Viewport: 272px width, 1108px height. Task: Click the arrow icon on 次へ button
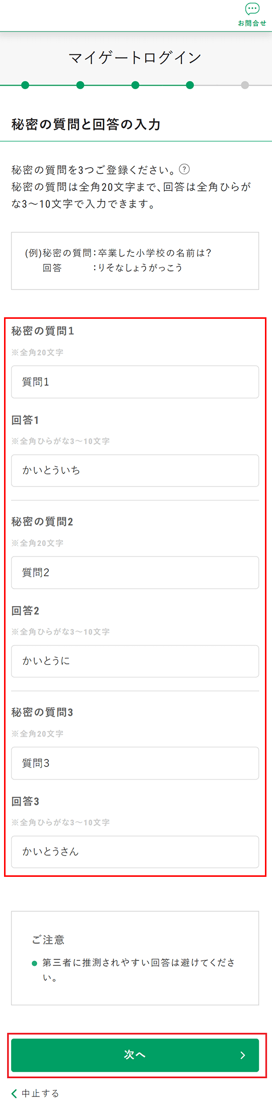click(243, 1055)
